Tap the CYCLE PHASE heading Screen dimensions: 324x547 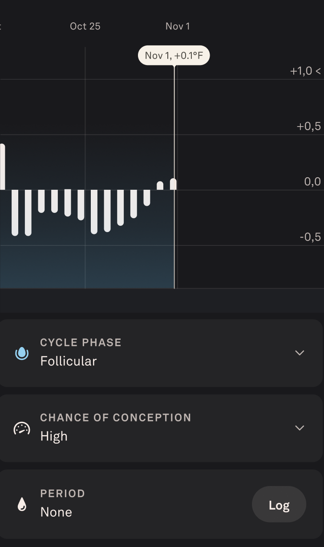[81, 343]
